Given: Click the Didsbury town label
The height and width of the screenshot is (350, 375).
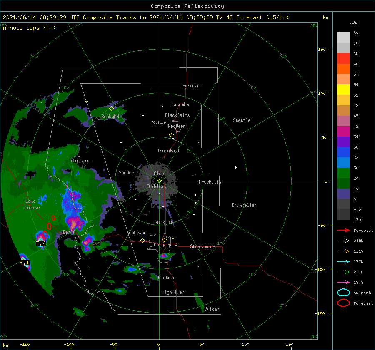Looking at the screenshot, I should point(157,186).
